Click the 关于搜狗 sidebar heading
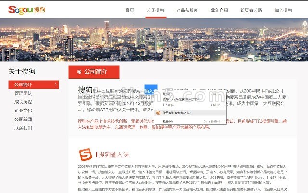Image resolution: width=308 pixels, height=193 pixels. tap(22, 71)
